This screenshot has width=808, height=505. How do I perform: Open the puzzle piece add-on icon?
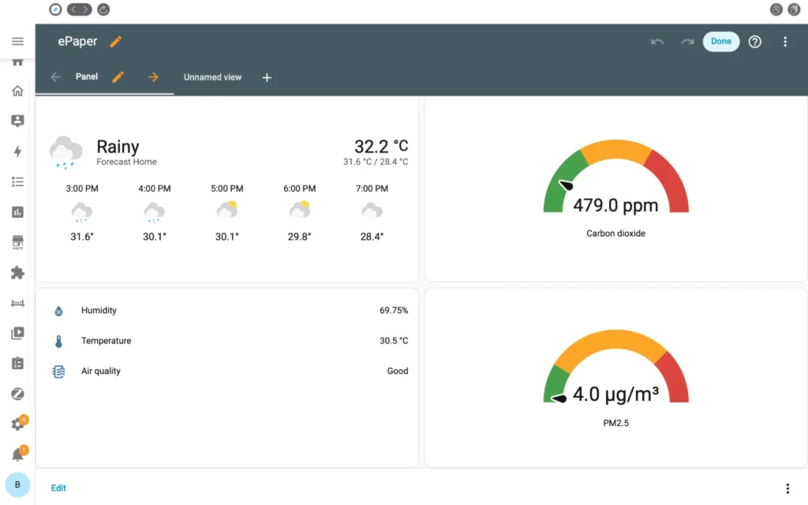pos(17,272)
